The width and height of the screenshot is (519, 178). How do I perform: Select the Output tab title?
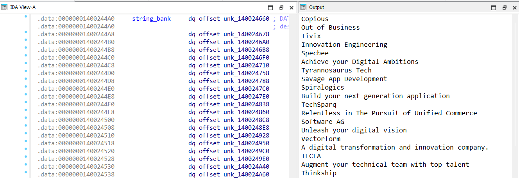coord(316,7)
